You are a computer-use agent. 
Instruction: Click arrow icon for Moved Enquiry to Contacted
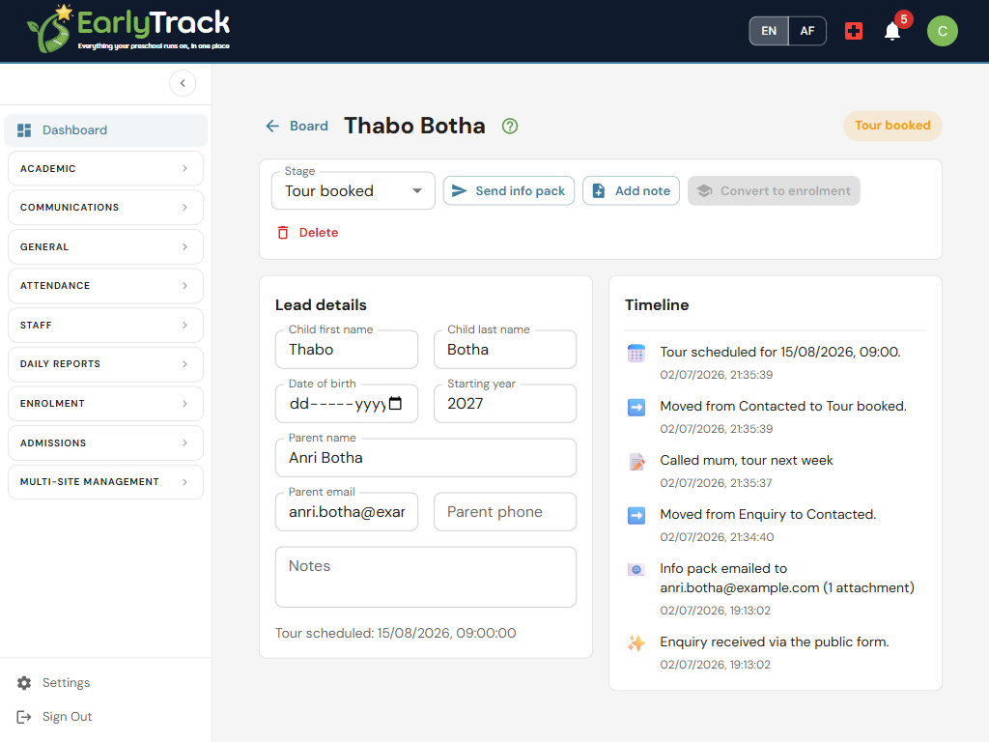636,516
